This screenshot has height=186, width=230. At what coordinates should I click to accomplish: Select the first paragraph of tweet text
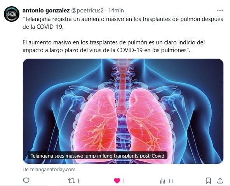(x=123, y=23)
